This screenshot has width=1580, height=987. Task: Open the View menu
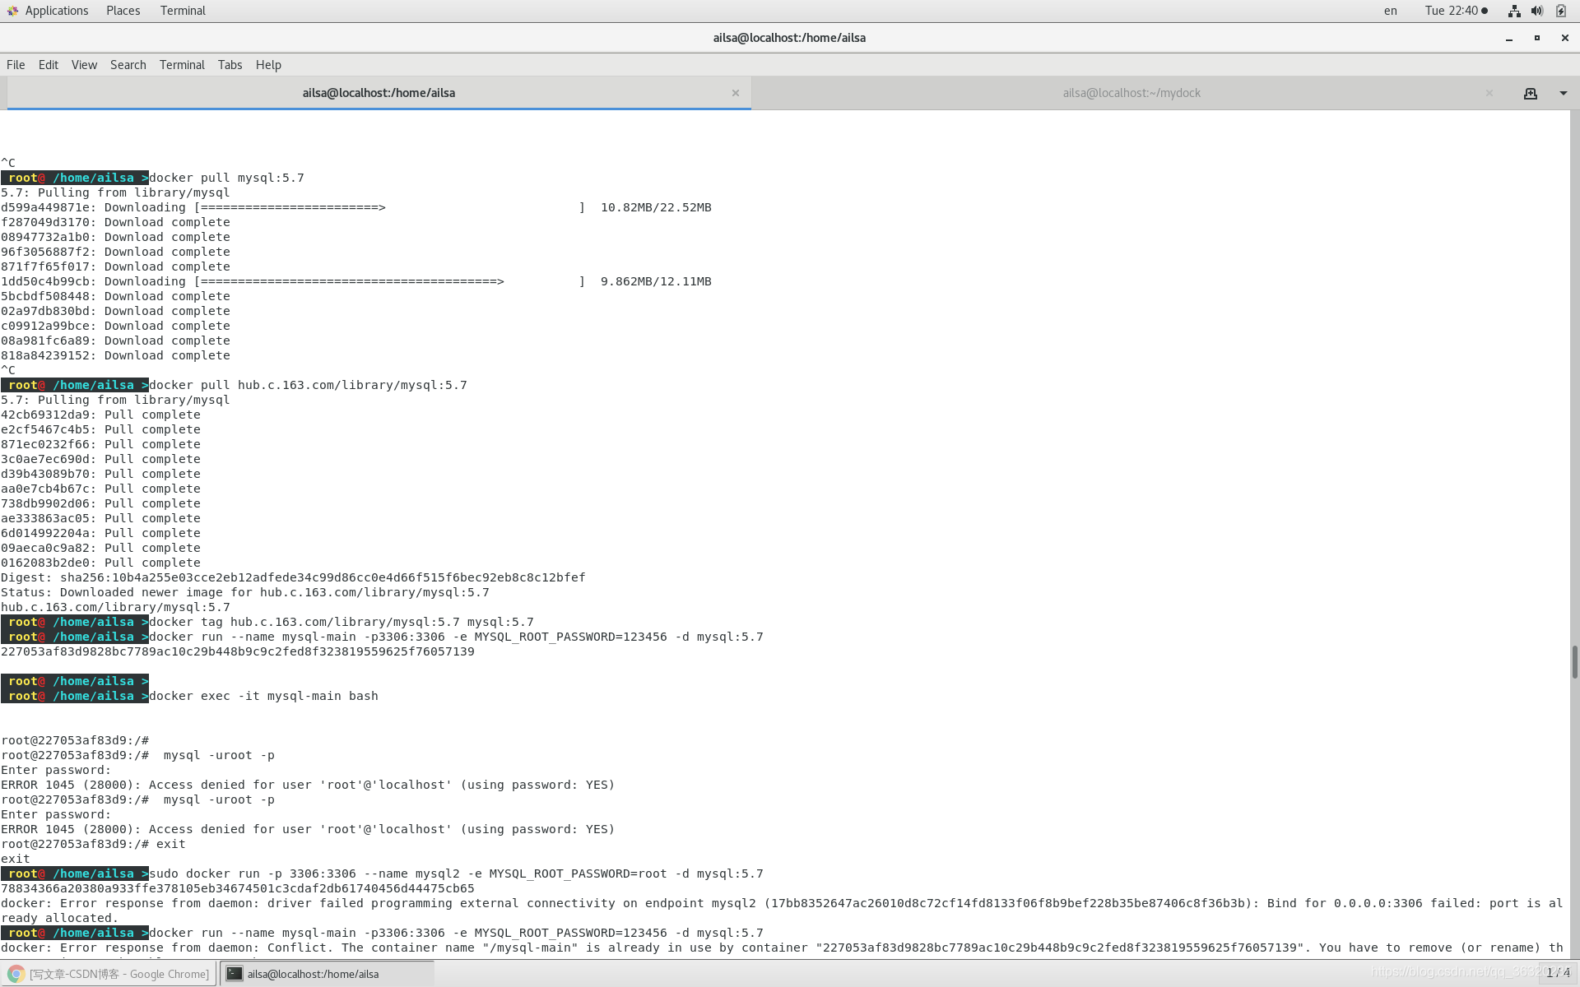84,65
